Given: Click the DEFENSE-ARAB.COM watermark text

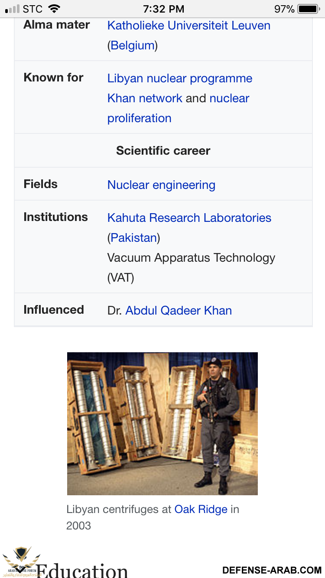Looking at the screenshot, I should coord(272,570).
